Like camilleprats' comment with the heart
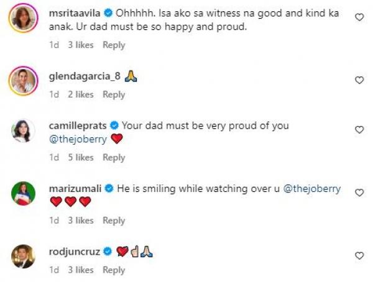This screenshot has width=373, height=282. click(x=359, y=130)
